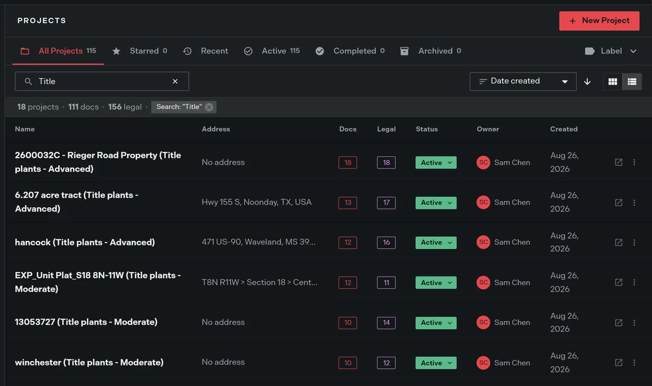Change Active status for hancock project
This screenshot has width=652, height=386.
[x=436, y=242]
